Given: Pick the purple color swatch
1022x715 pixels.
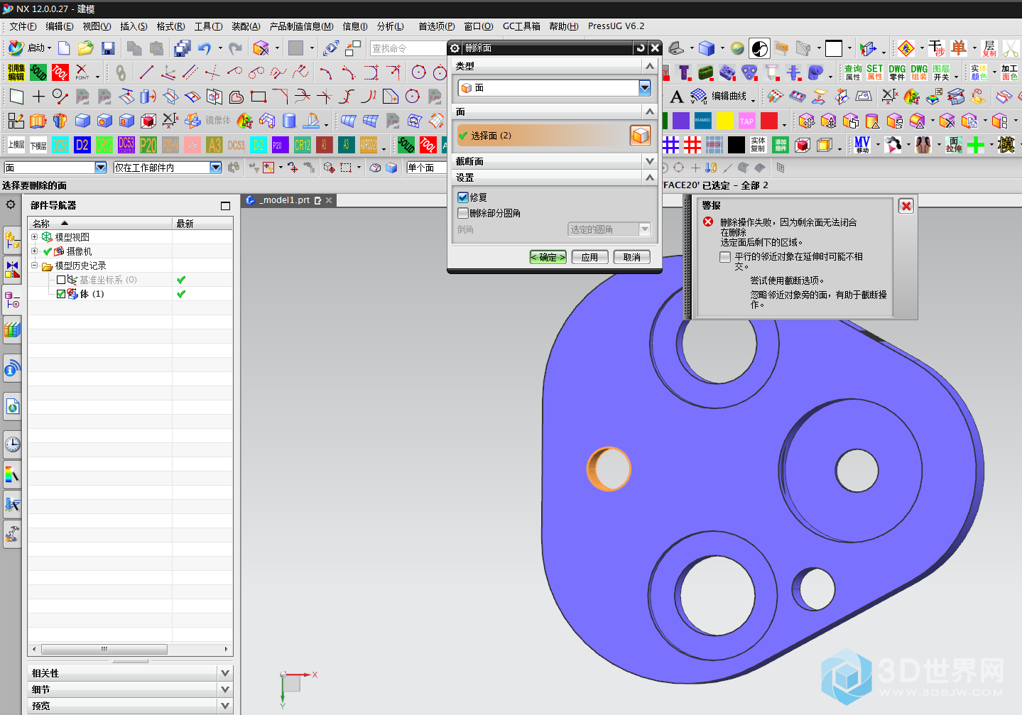Looking at the screenshot, I should (x=680, y=121).
